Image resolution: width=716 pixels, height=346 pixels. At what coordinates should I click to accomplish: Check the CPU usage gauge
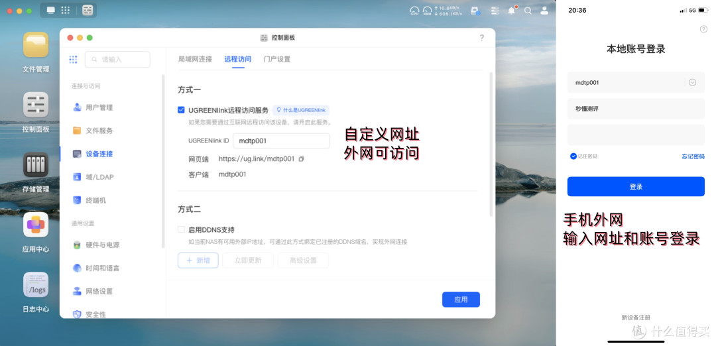click(x=414, y=11)
